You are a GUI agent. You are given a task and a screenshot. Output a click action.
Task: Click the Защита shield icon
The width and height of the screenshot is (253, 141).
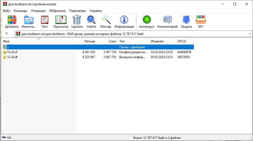coord(186,20)
